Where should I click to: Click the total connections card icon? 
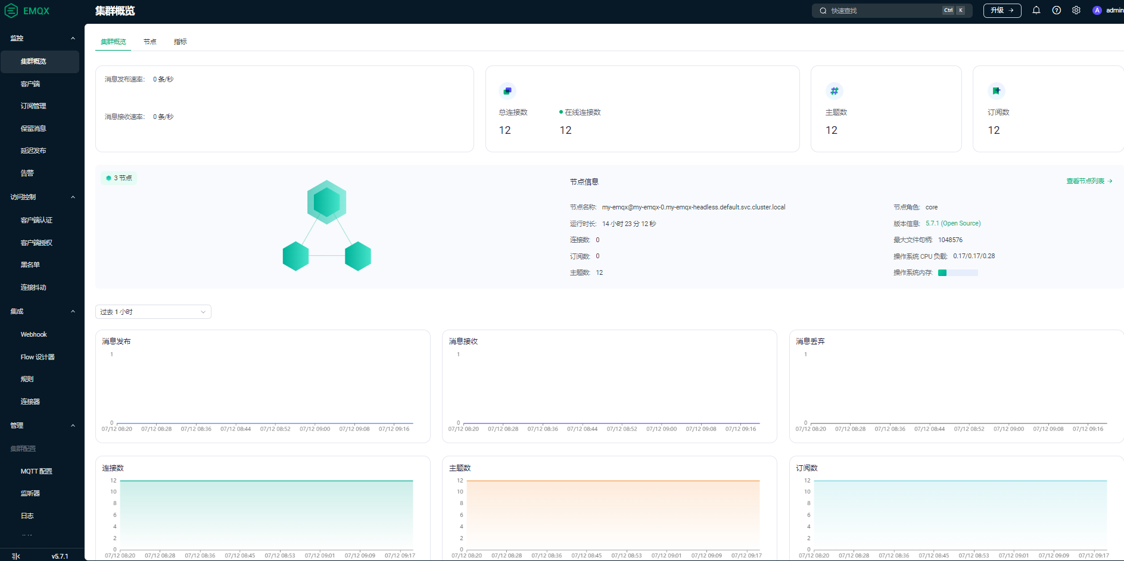[x=507, y=91]
